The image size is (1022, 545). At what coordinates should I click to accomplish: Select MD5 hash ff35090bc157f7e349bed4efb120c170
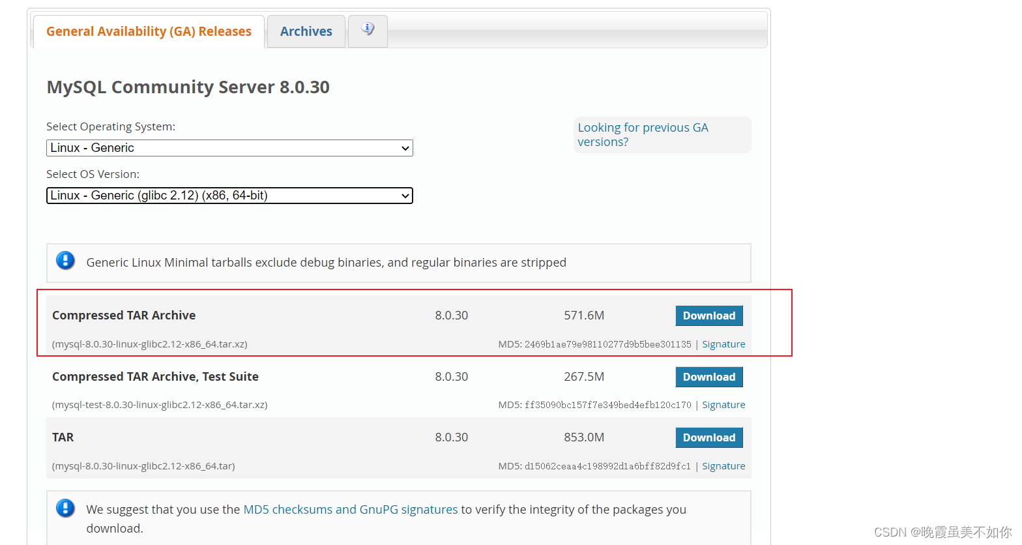[608, 405]
